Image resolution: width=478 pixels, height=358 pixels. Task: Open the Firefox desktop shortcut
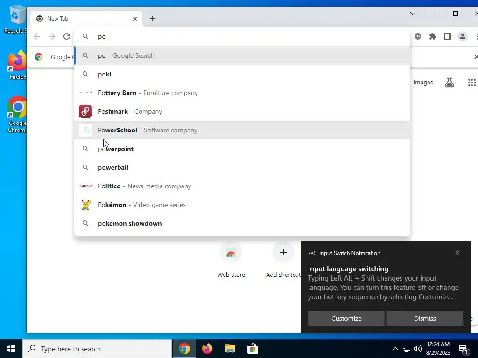click(x=17, y=65)
